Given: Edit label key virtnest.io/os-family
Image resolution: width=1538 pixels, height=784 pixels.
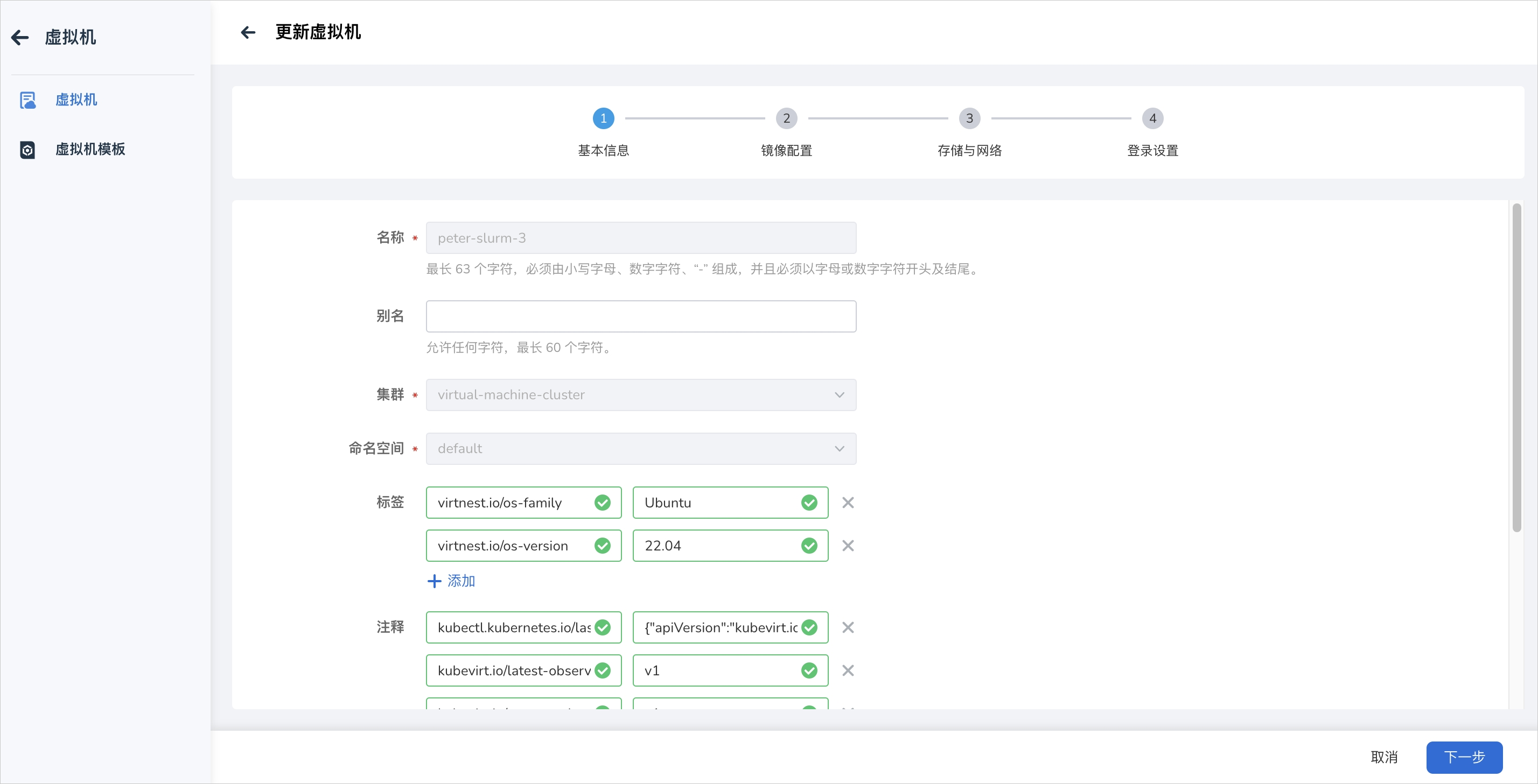Looking at the screenshot, I should click(523, 503).
